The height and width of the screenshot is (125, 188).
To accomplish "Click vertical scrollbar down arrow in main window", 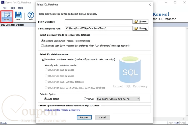I will pyautogui.click(x=187, y=115).
